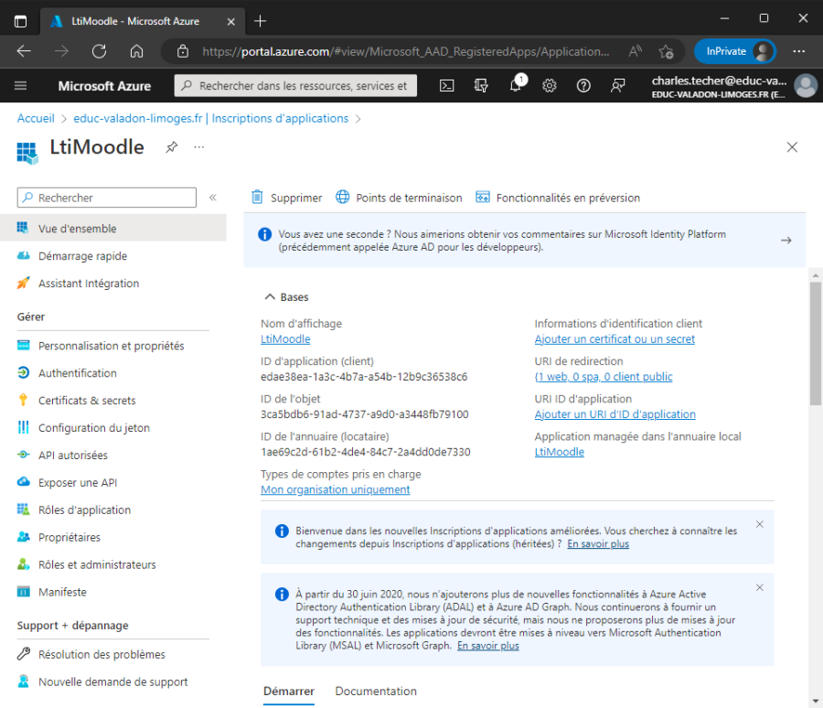
Task: Open En savoir plus in the ADAL notice
Action: coord(488,646)
